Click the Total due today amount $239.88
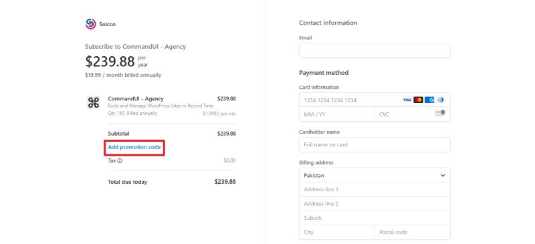Screen dimensions: 535x244 [225, 182]
